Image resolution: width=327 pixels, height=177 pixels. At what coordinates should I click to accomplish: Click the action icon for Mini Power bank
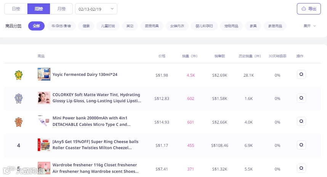tap(301, 121)
